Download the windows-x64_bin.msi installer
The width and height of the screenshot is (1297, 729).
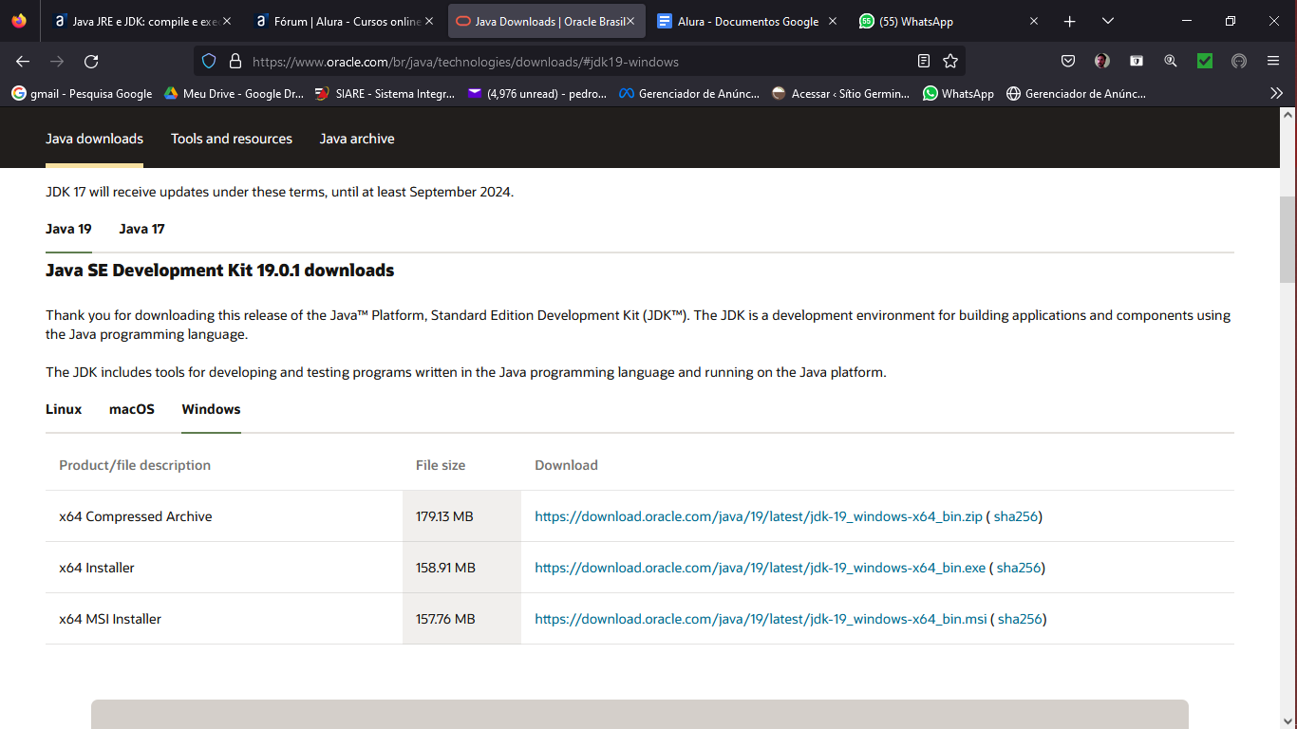tap(761, 619)
